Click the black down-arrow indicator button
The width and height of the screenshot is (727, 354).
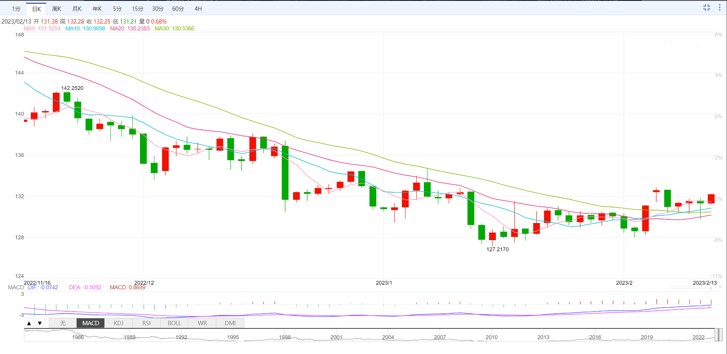point(40,323)
